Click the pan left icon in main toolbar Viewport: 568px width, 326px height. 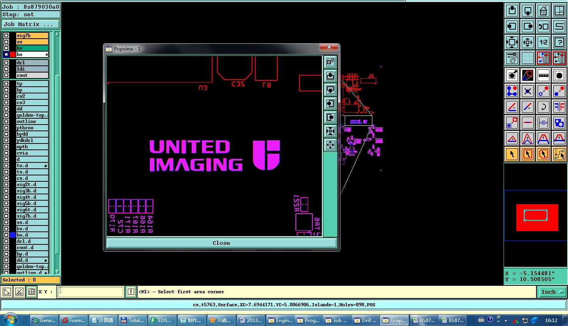512,26
